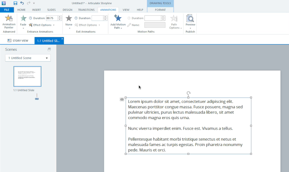
Task: Click the Add Motion Path icon
Action: tap(118, 19)
